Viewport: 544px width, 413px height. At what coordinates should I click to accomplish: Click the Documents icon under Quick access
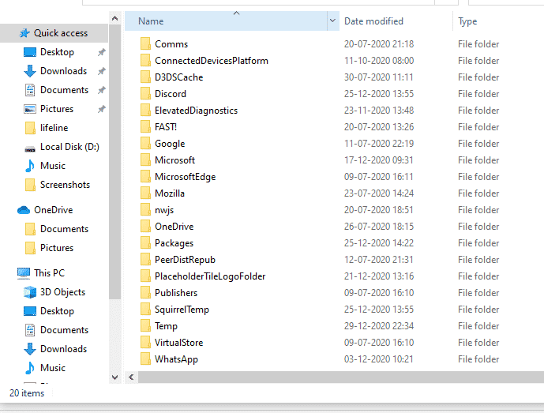pos(30,90)
